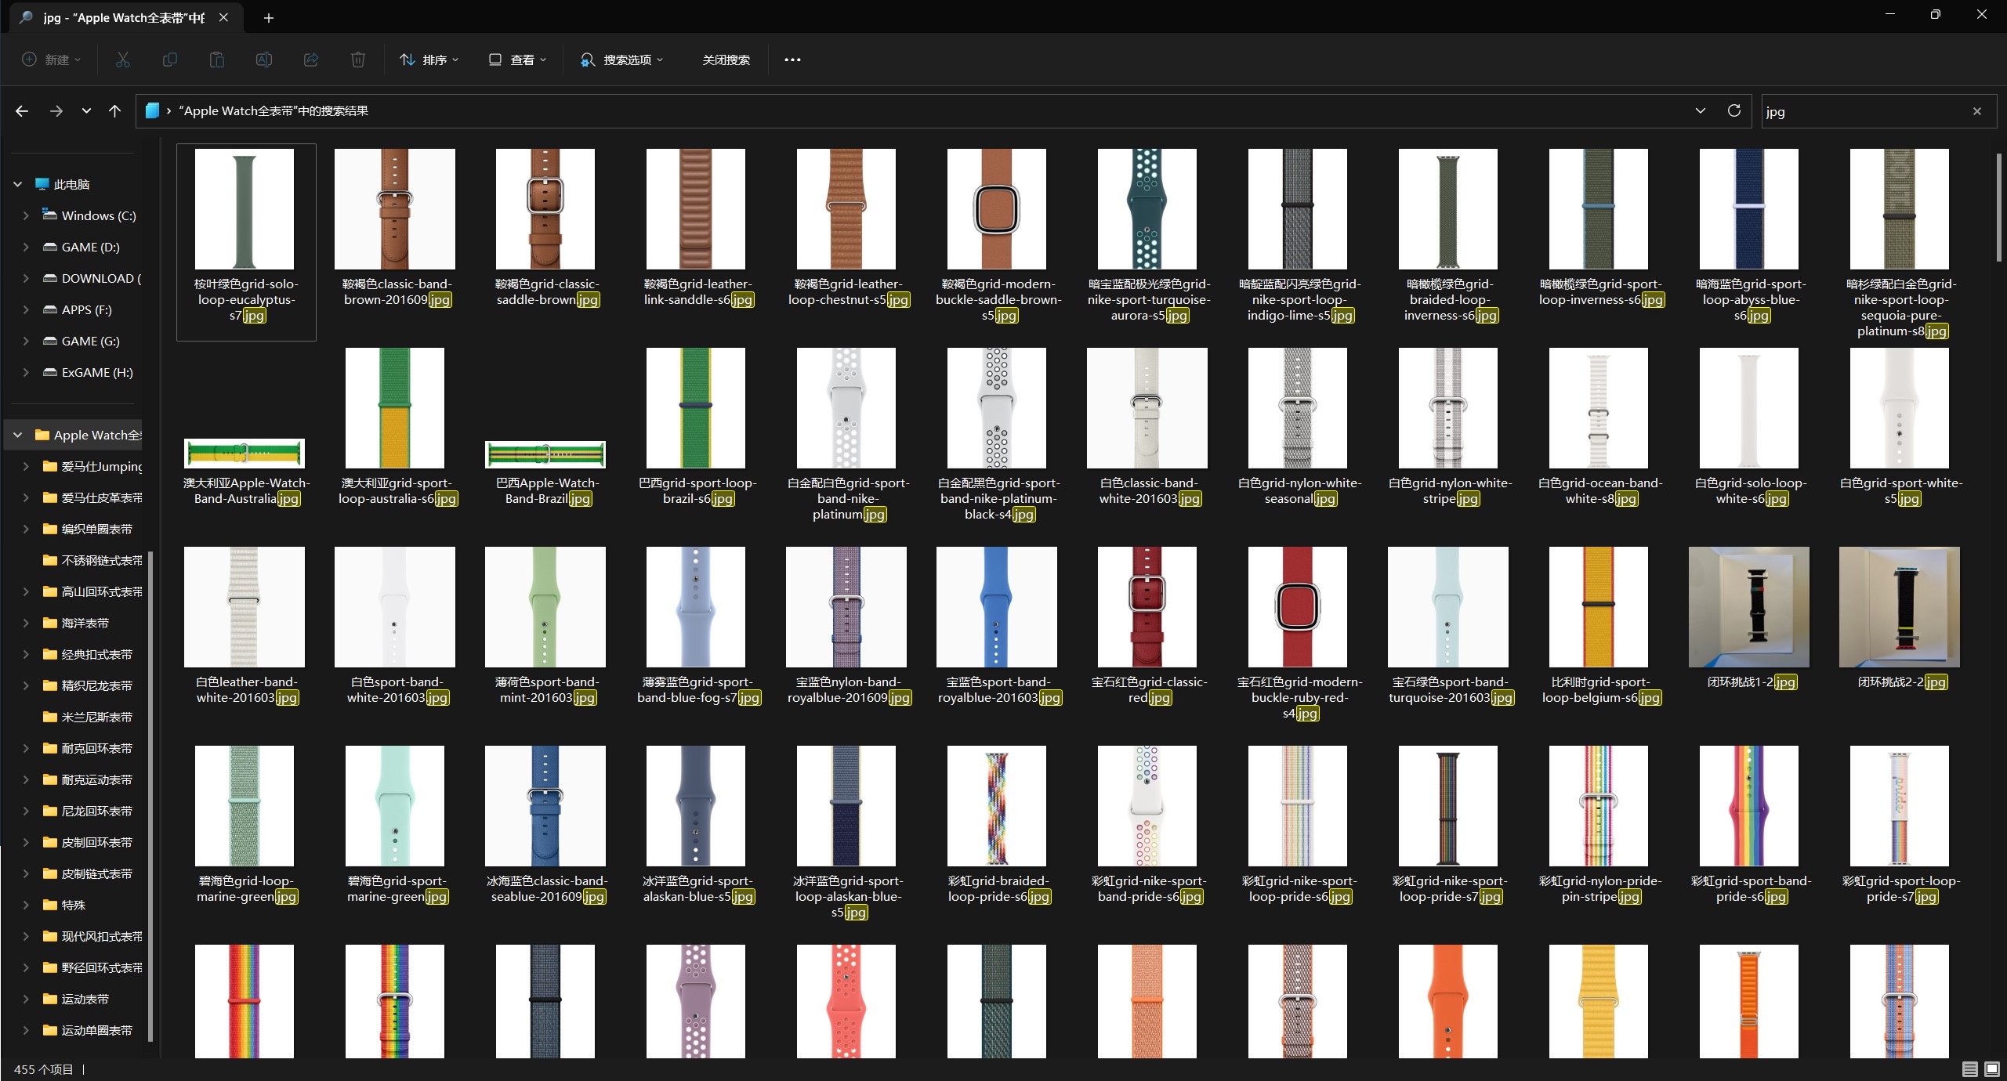Open the 查看 view menu
The image size is (2007, 1081).
pos(517,60)
